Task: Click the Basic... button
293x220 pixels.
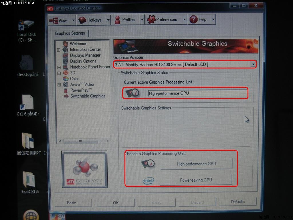Action: 73,203
